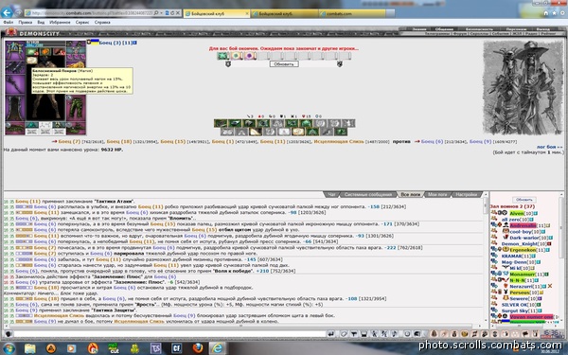This screenshot has width=568, height=355.
Task: Open the Избранное browser menu
Action: (x=60, y=23)
